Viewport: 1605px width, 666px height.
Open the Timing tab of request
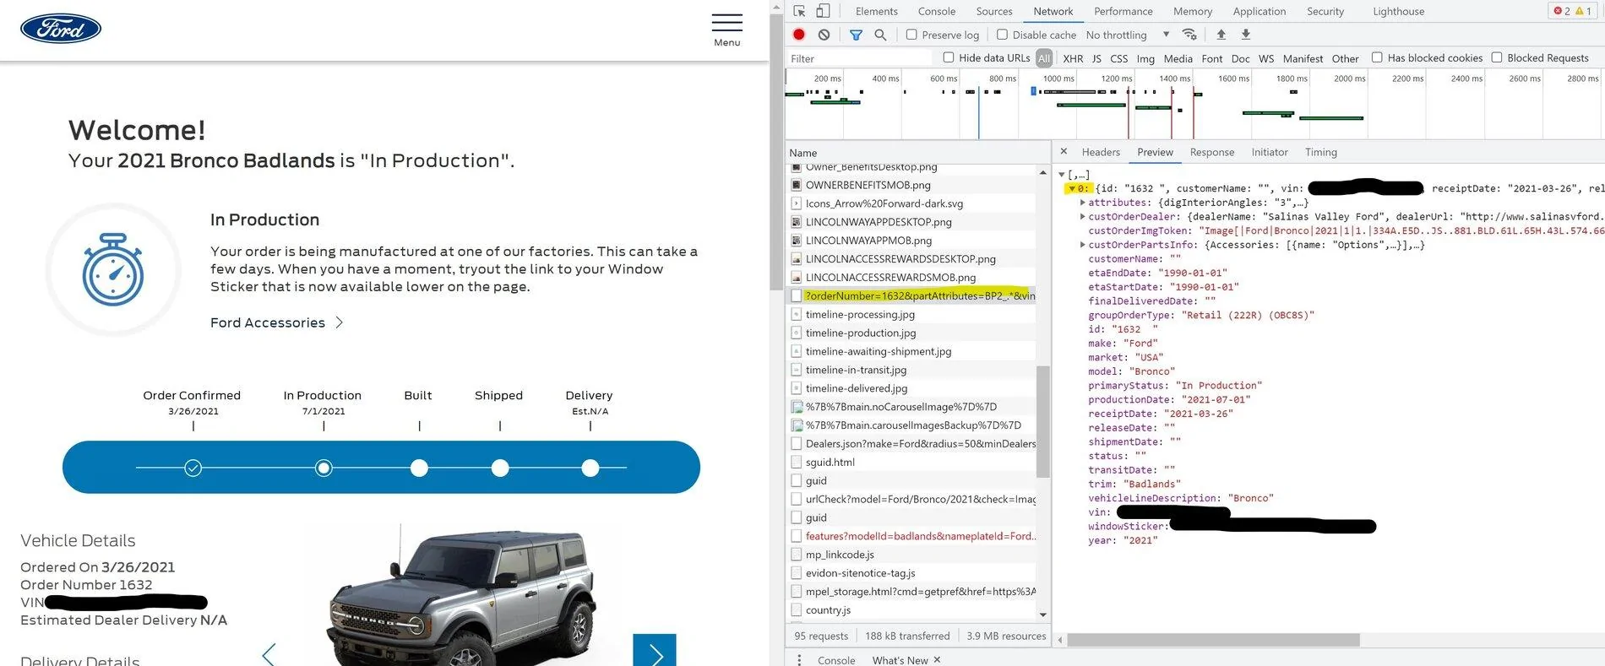(1321, 152)
